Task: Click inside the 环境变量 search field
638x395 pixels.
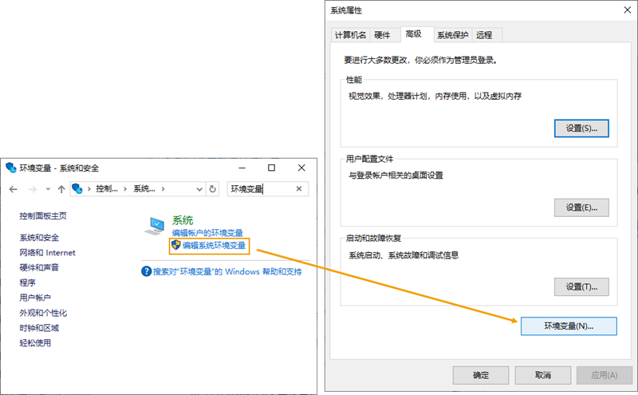Action: (x=259, y=189)
